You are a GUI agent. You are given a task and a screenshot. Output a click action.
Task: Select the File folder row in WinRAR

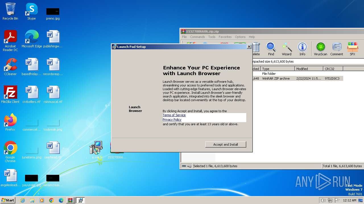point(297,74)
